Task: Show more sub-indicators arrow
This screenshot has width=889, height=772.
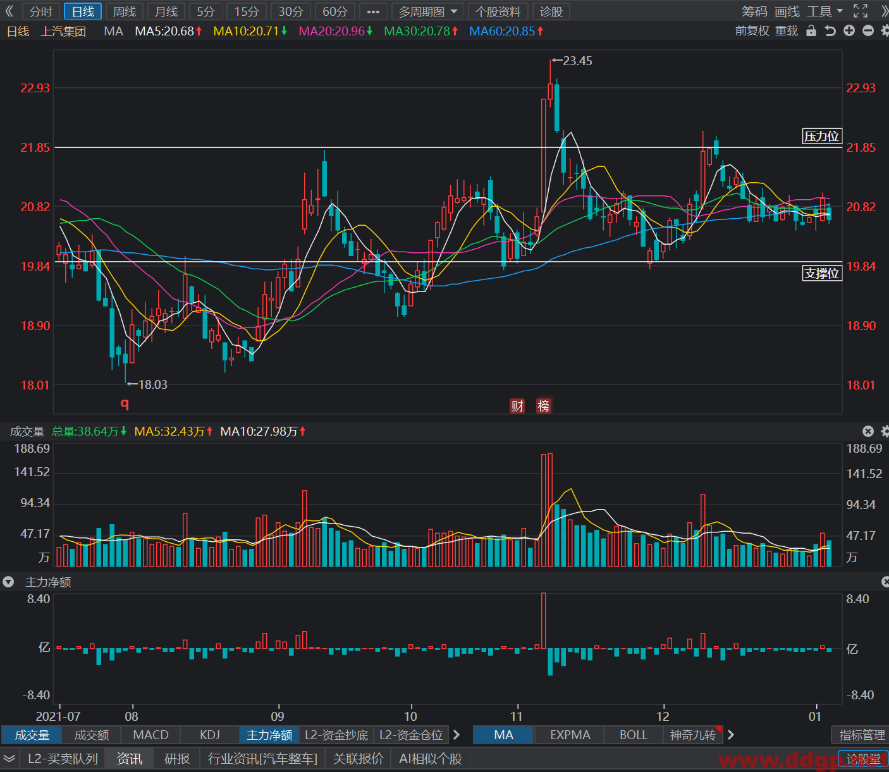Action: [x=456, y=735]
